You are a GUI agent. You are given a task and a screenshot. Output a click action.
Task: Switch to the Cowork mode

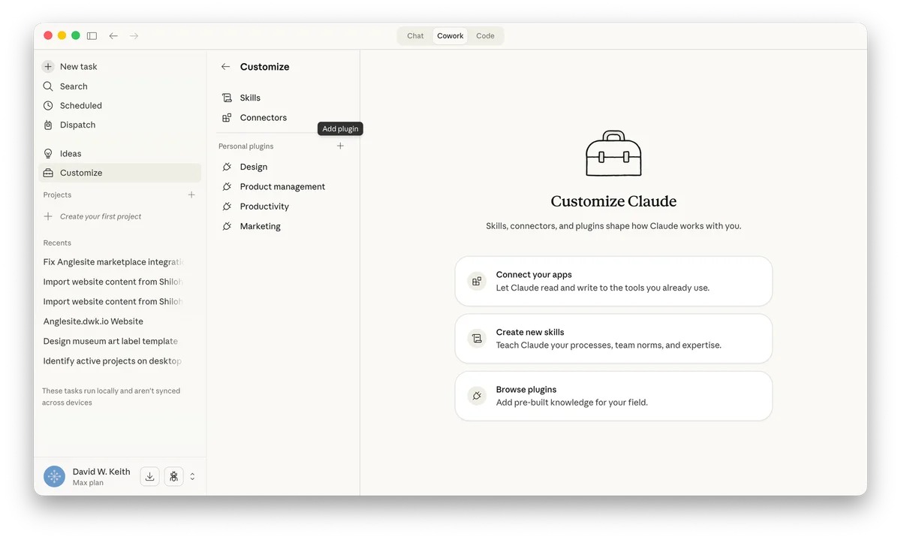[450, 35]
